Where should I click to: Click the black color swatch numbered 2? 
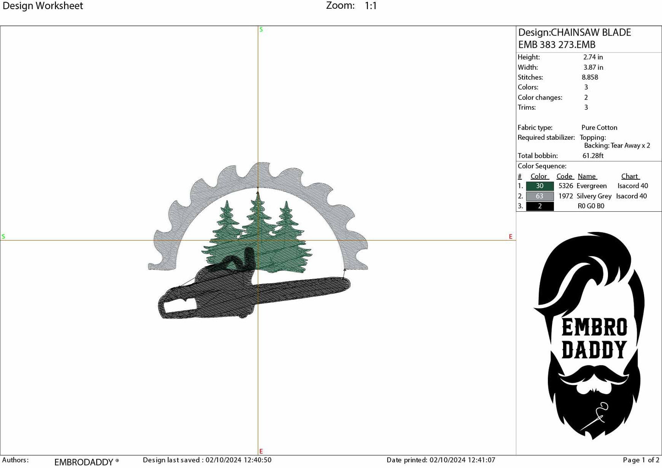pos(540,206)
